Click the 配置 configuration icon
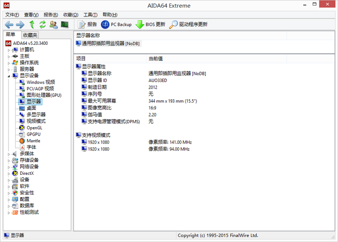This screenshot has width=338, height=242. click(x=15, y=199)
